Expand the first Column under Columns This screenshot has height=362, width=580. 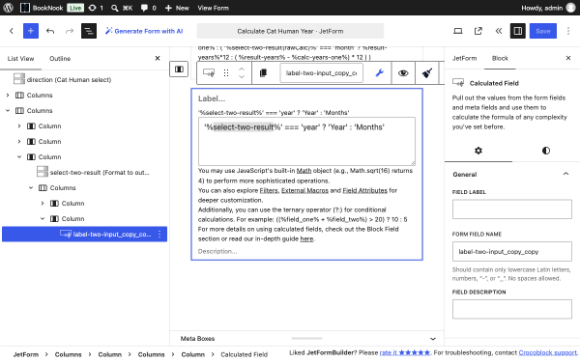point(19,125)
